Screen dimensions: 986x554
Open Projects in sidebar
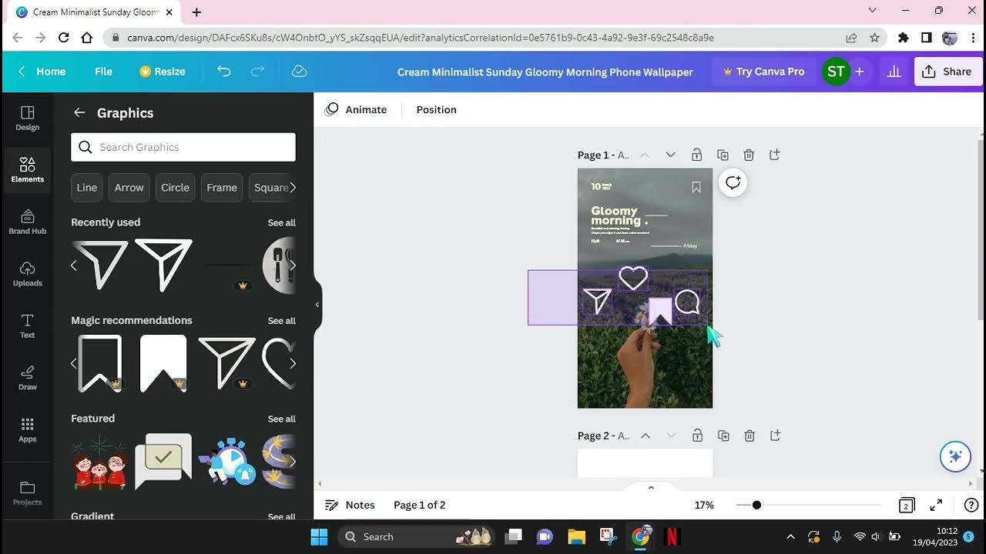[27, 493]
